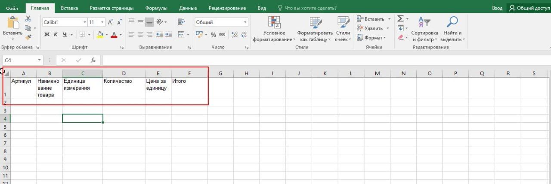Open the font size 11 dropdown
Screen dimensions: 551x184
(x=102, y=22)
